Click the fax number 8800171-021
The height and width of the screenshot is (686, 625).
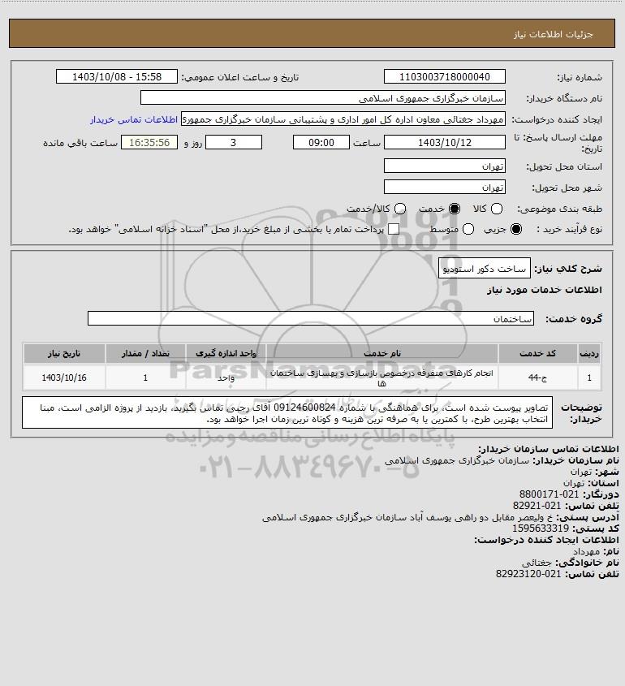pos(549,494)
